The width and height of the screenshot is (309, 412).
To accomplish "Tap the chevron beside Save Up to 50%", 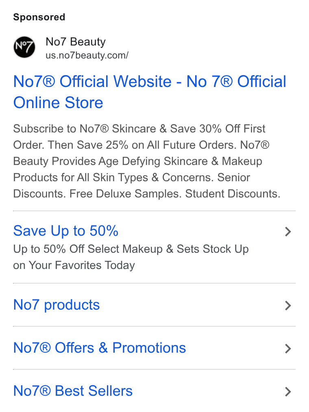I will pos(288,232).
